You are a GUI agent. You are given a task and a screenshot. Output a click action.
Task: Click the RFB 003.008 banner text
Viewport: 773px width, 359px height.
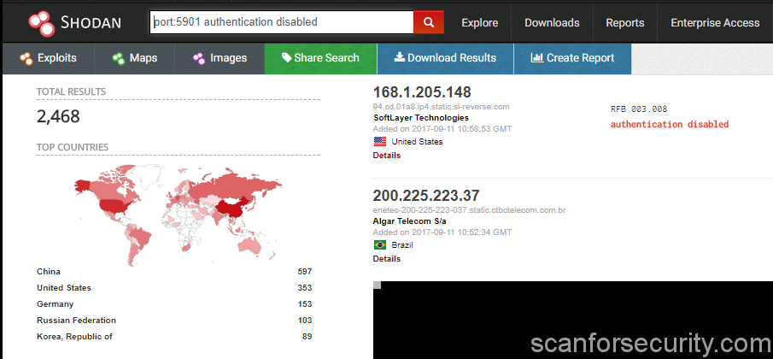click(x=638, y=109)
